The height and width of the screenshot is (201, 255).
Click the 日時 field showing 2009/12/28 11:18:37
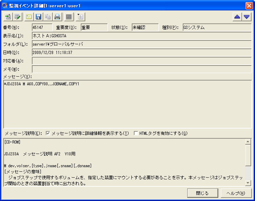pos(142,52)
